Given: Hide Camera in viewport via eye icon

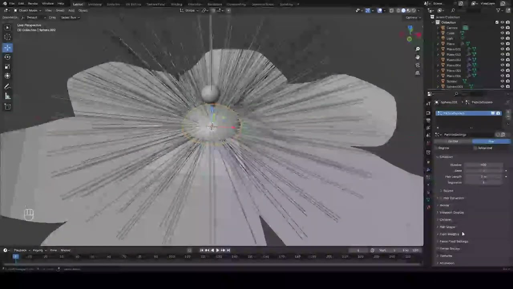Looking at the screenshot, I should point(502,28).
